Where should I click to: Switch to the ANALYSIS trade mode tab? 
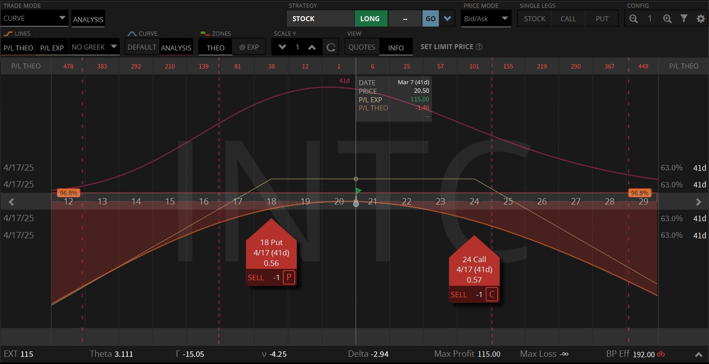tap(88, 19)
